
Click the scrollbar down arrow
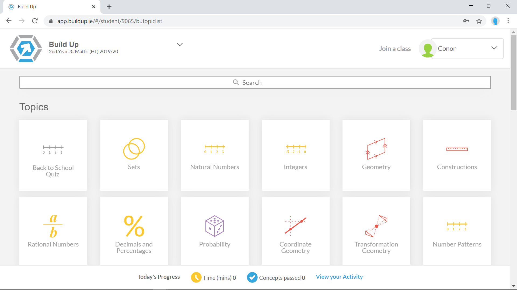(x=513, y=286)
